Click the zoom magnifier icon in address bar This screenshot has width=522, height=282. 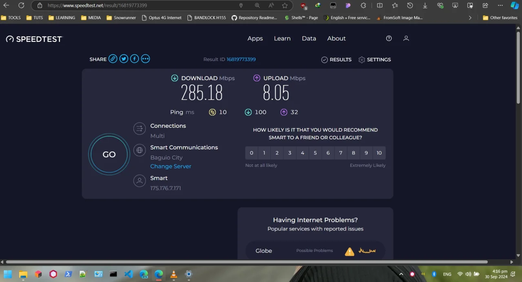pyautogui.click(x=257, y=5)
